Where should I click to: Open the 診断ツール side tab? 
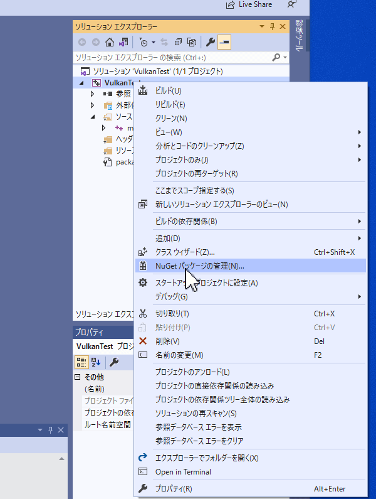299,36
